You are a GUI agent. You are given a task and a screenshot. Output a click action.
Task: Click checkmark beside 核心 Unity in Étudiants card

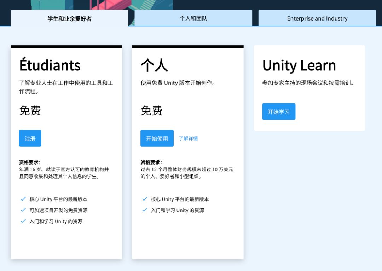(23, 199)
